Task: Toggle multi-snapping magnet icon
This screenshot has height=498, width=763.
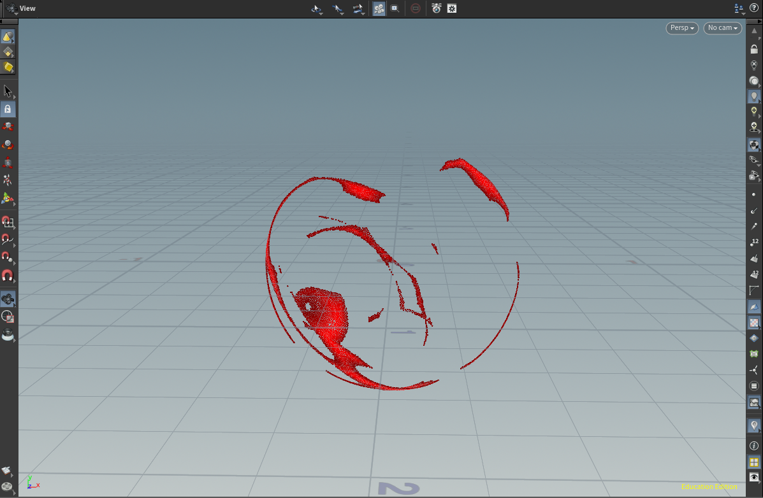Action: [x=8, y=276]
